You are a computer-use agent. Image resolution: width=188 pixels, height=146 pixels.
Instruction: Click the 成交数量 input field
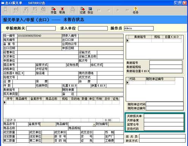point(22,133)
